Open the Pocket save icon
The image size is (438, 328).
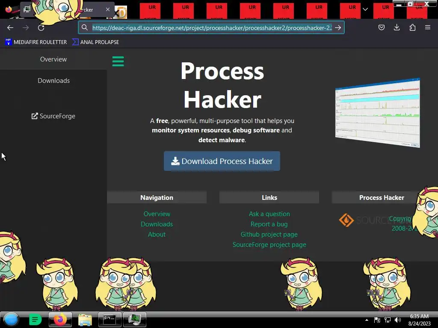[x=381, y=27]
